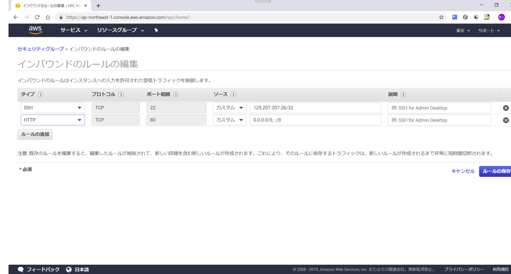
Task: Open the カスタム source dropdown on HTTP row
Action: tap(230, 120)
